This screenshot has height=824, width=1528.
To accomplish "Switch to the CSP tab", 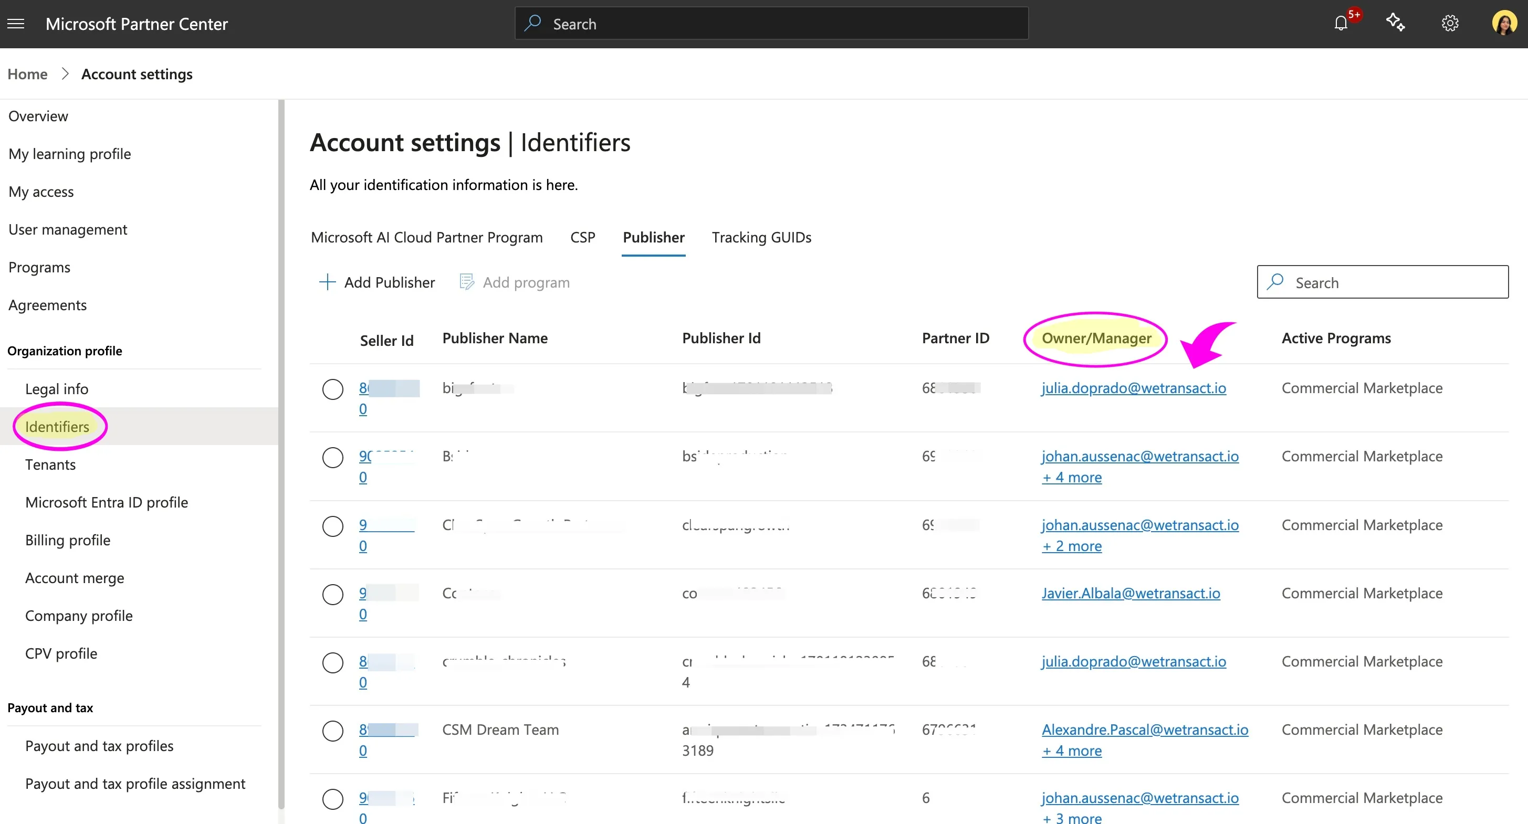I will click(x=582, y=237).
